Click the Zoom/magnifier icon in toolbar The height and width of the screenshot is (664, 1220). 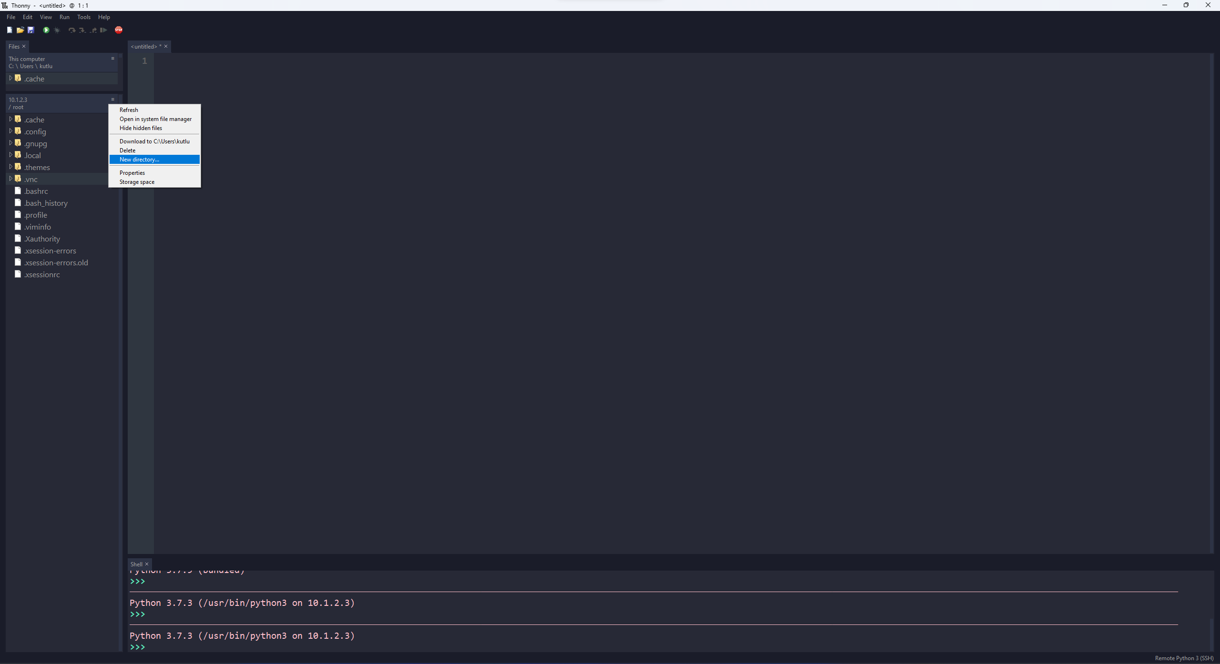point(56,30)
